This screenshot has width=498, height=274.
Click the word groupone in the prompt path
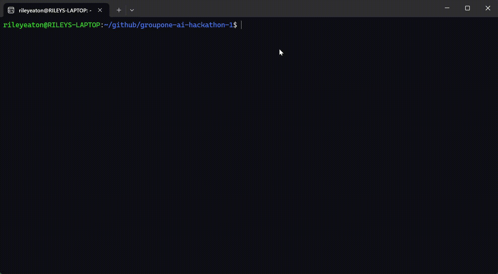coord(156,25)
